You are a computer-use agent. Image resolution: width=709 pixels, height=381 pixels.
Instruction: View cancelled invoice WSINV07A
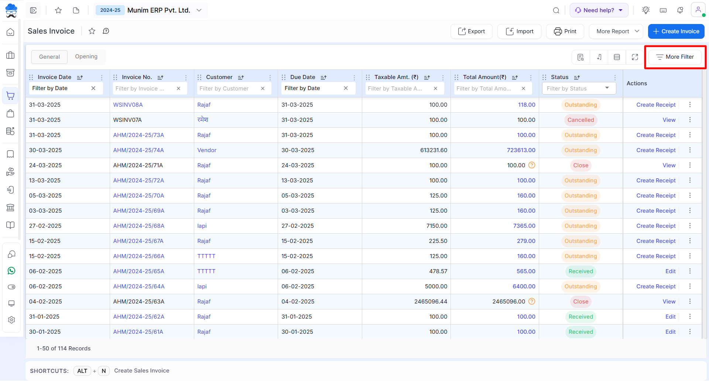pos(669,120)
